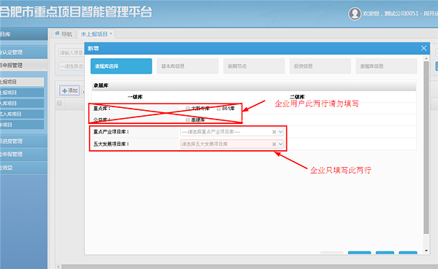Viewport: 438px width, 269px height.
Task: Click the user avatar icon in header
Action: pos(355,13)
